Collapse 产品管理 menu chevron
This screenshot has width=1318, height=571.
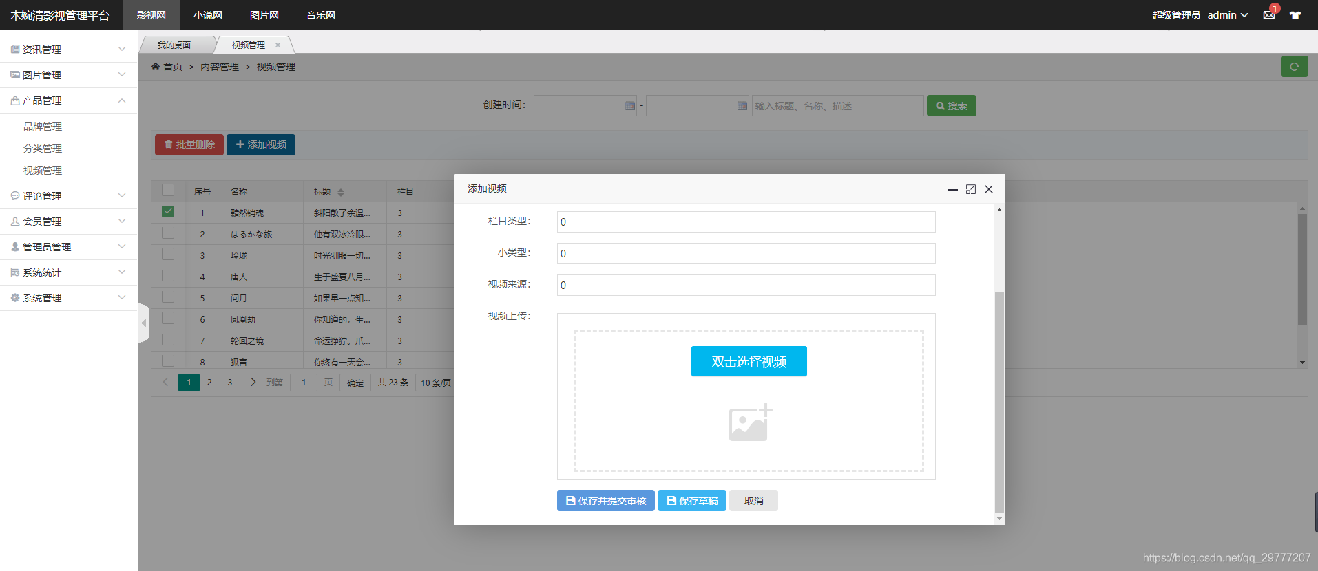[122, 100]
